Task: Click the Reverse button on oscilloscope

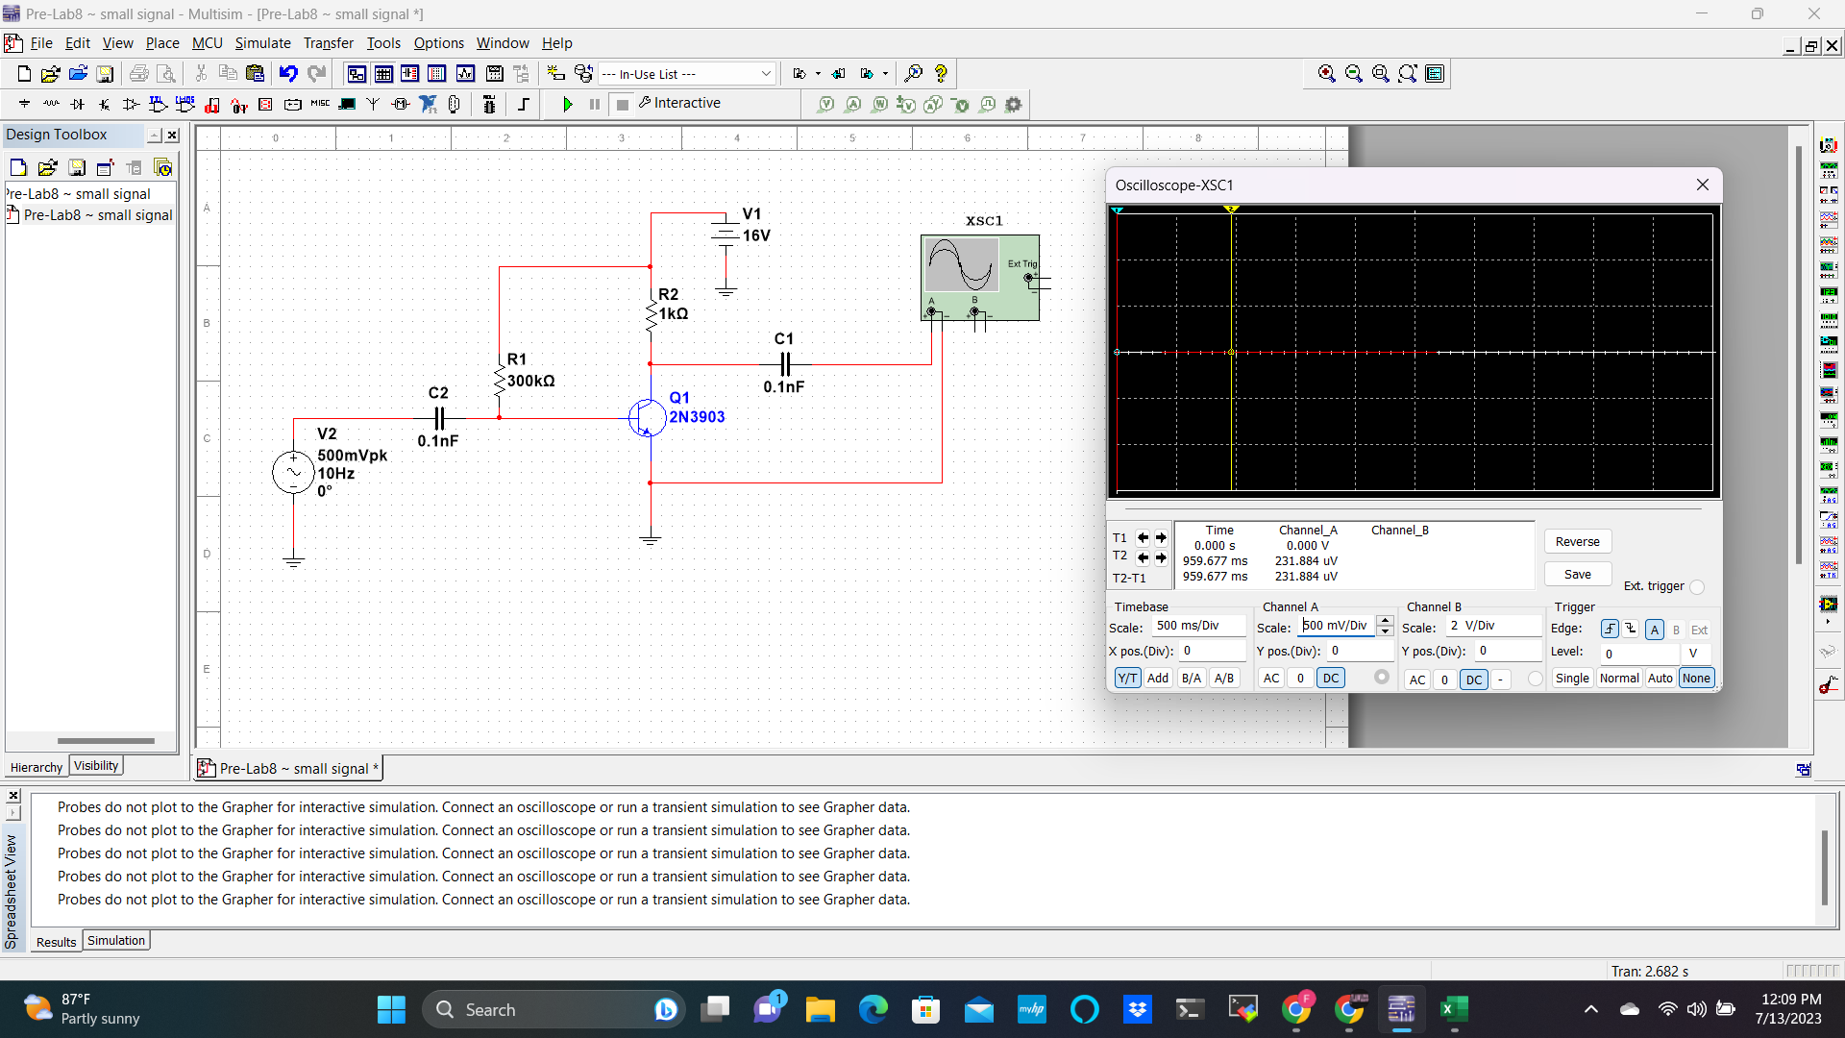Action: click(x=1577, y=541)
